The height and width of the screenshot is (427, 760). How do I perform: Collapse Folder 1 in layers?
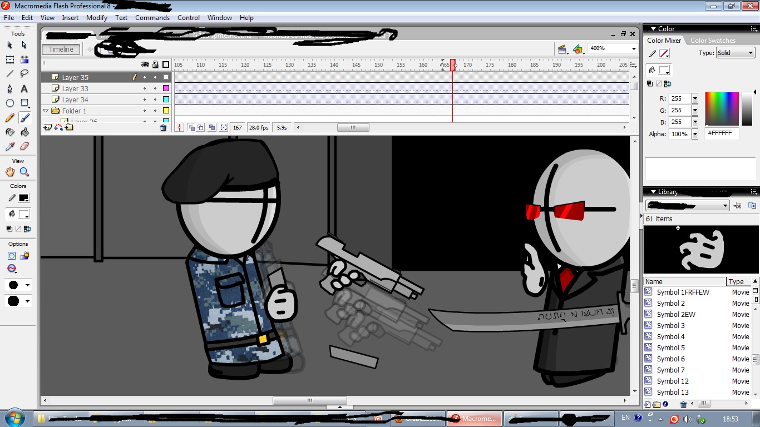[46, 111]
